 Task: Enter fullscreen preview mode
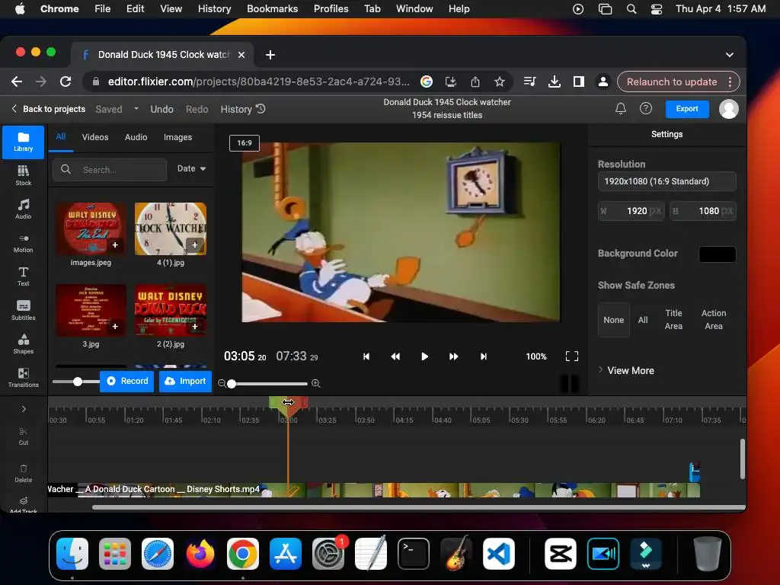(x=572, y=356)
